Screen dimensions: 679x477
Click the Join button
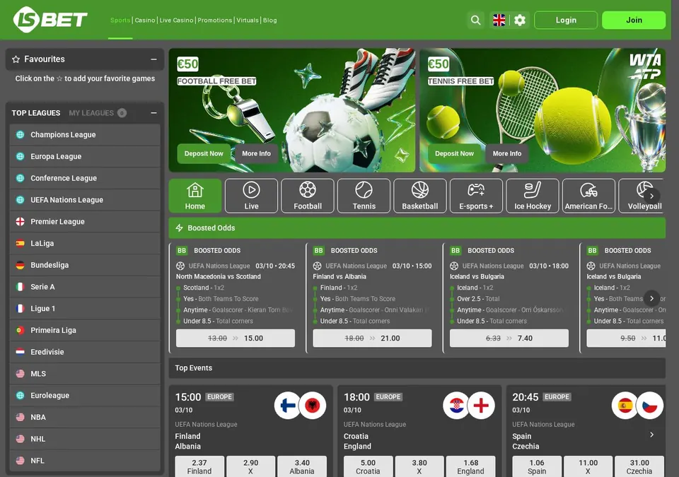pos(634,20)
